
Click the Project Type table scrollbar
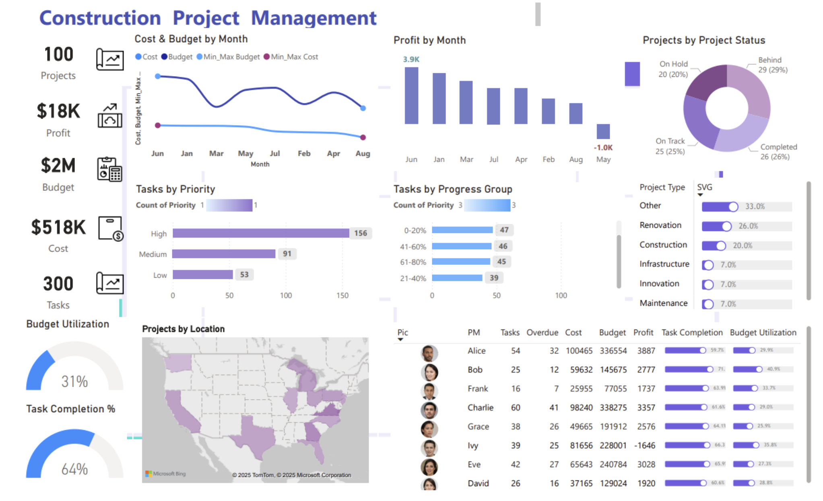tap(809, 241)
